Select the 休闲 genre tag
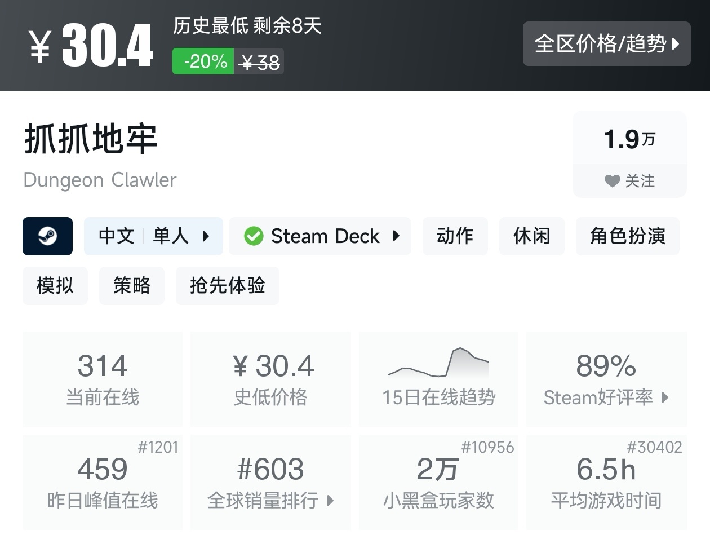 [x=531, y=236]
